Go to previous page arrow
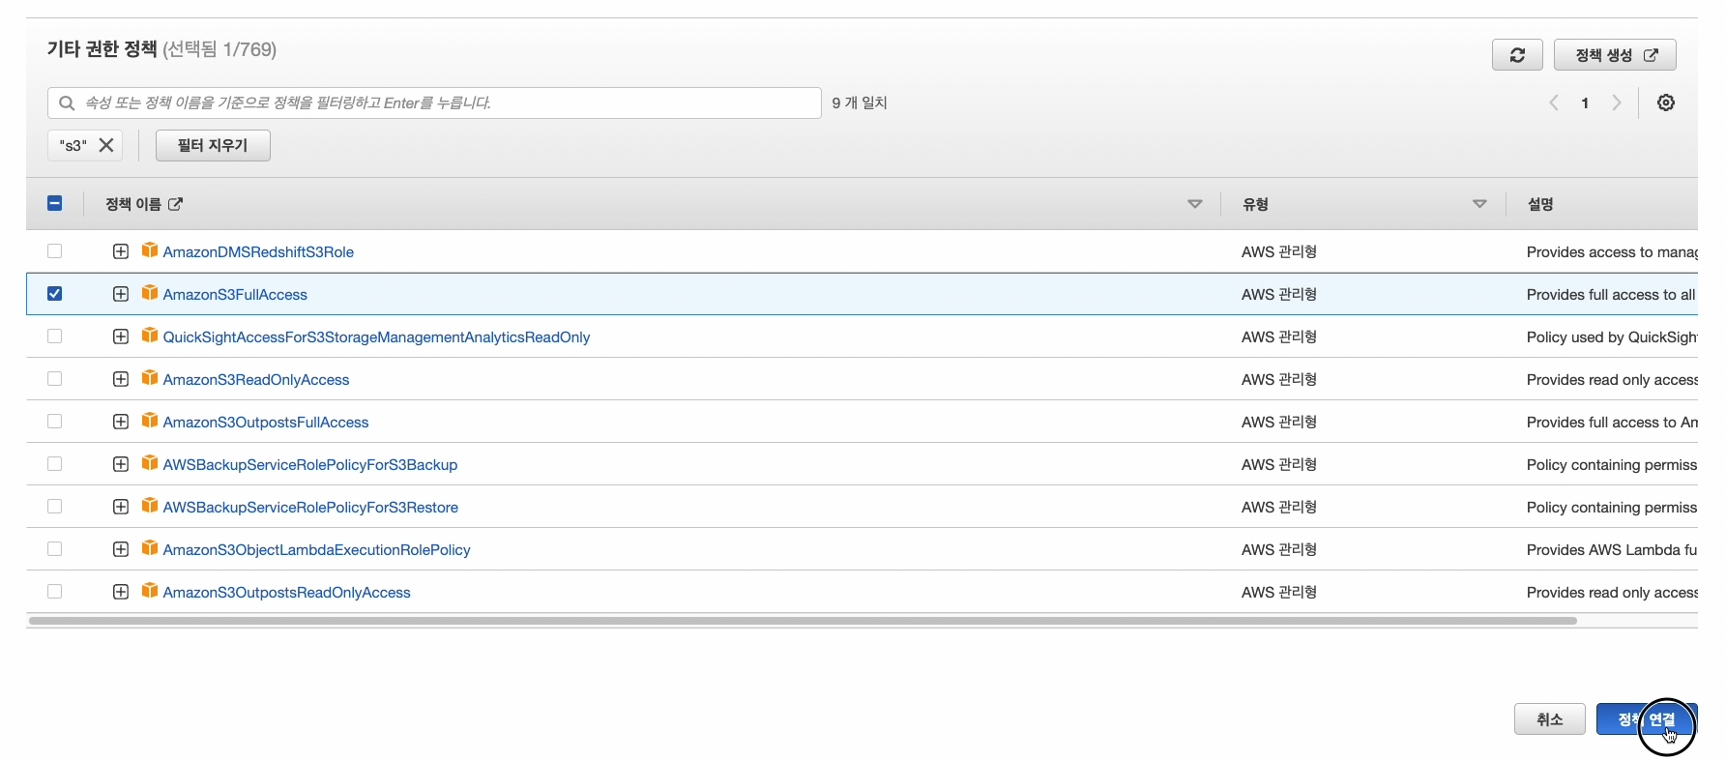This screenshot has height=761, width=1726. click(x=1554, y=102)
